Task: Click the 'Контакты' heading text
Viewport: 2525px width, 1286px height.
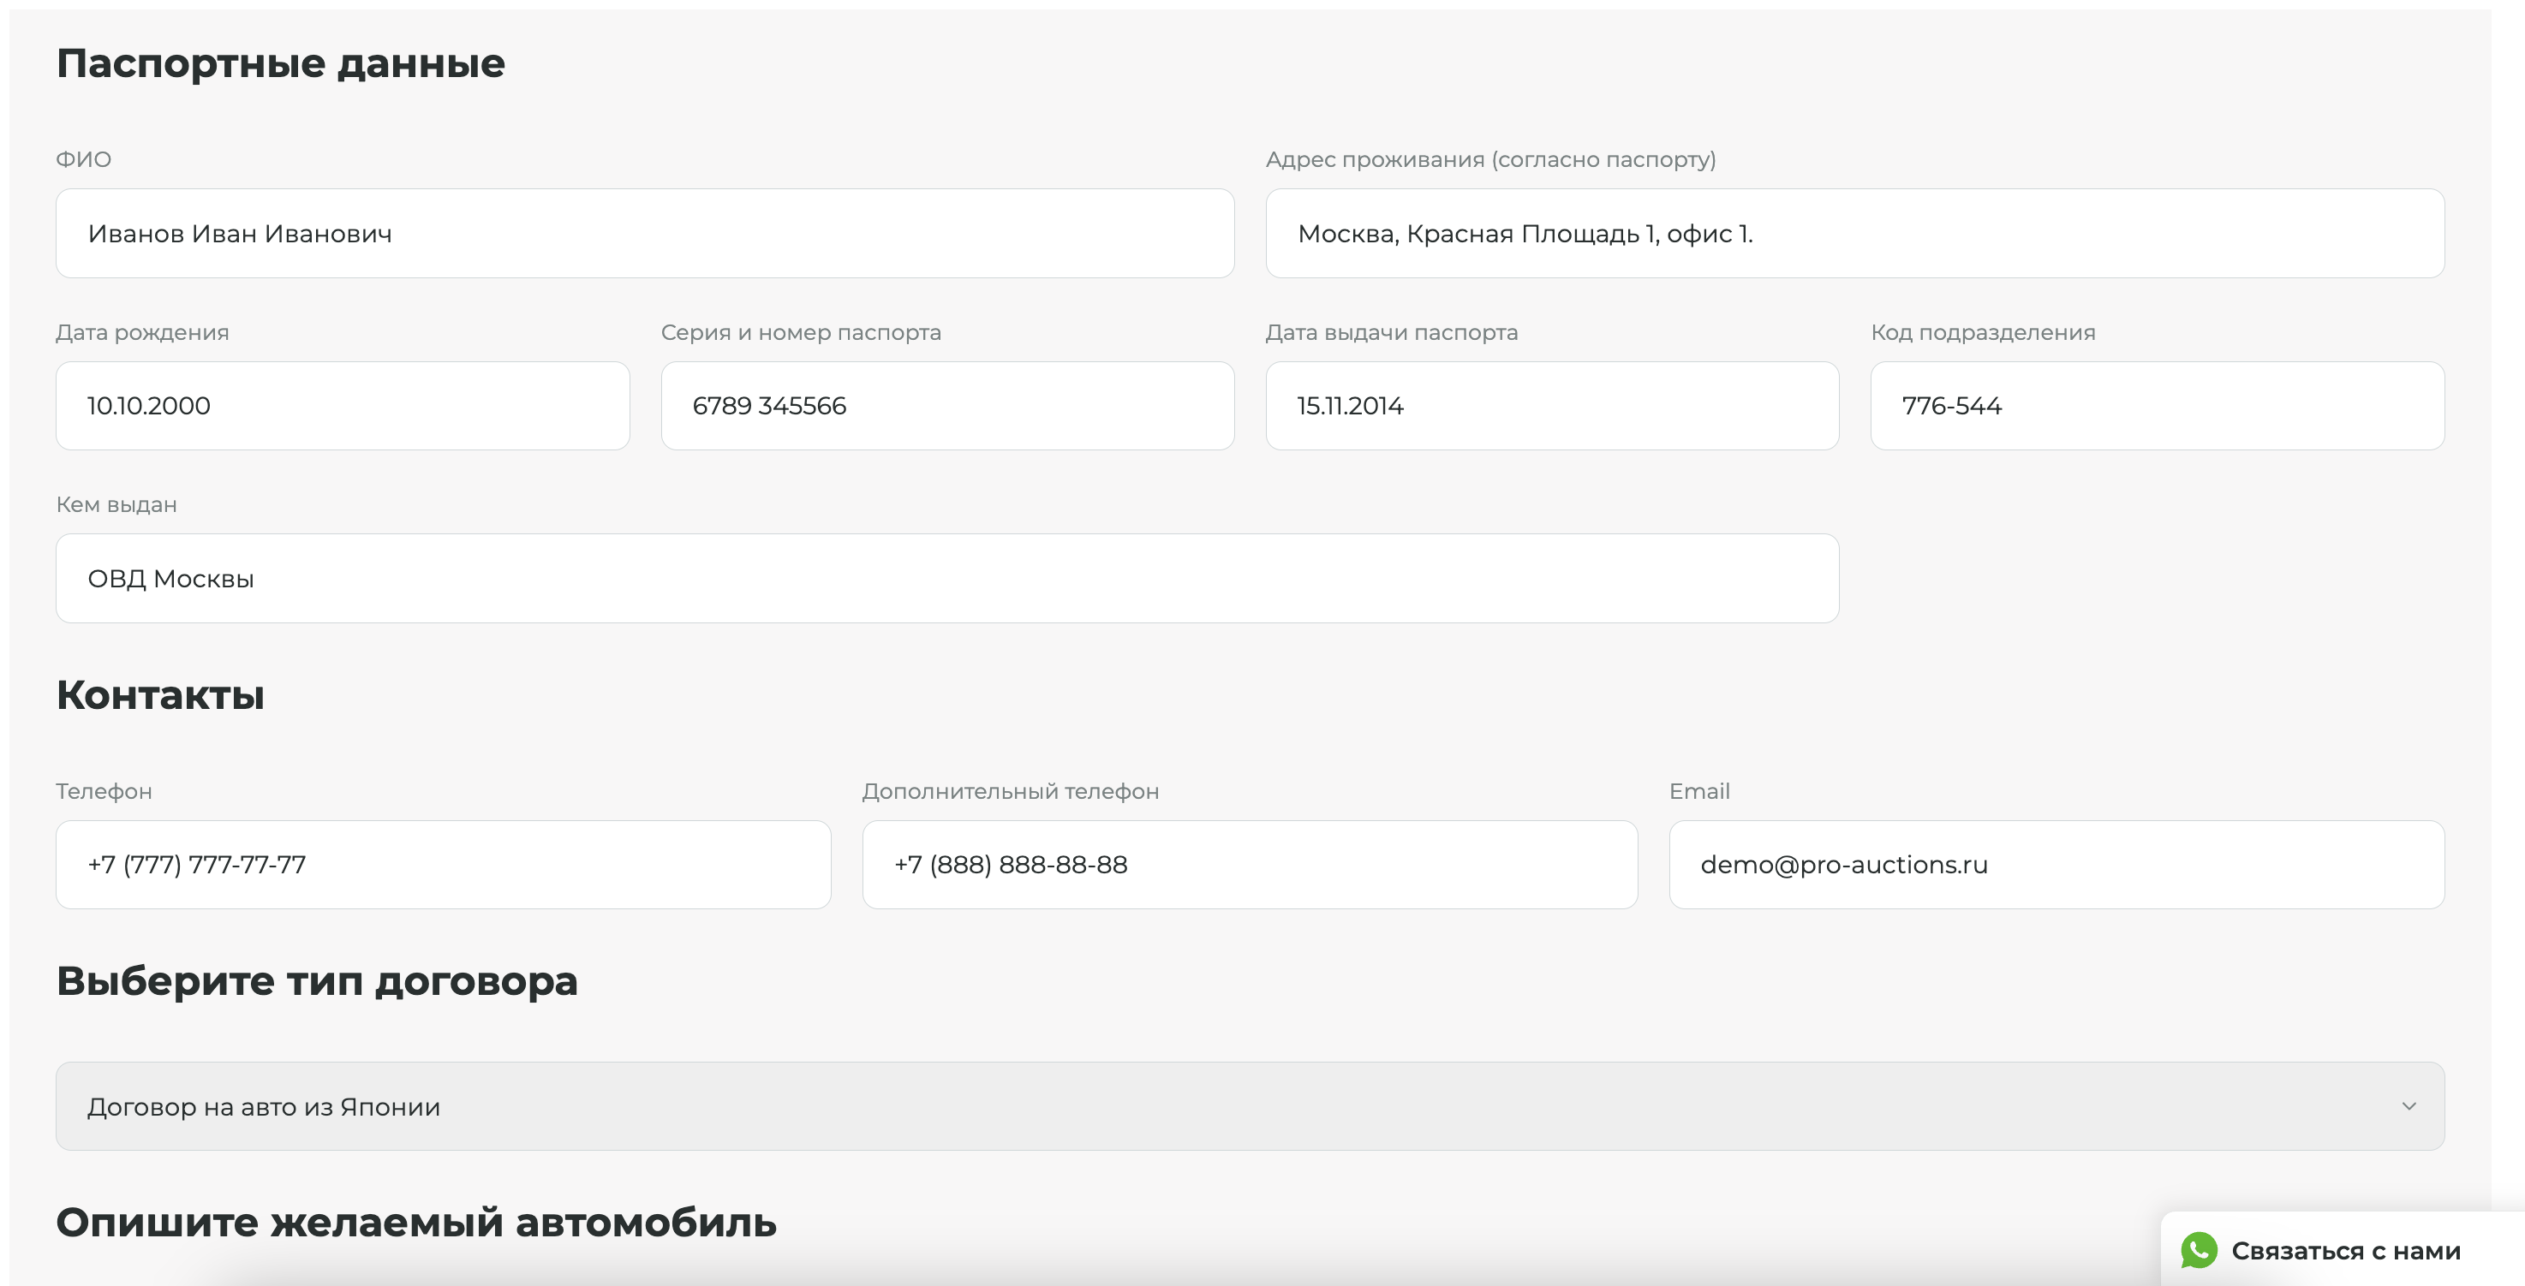Action: pyautogui.click(x=160, y=695)
